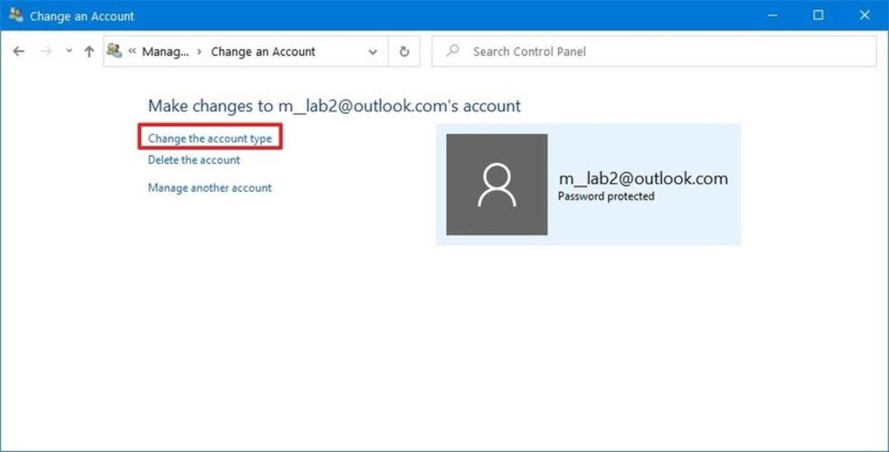The width and height of the screenshot is (889, 452).
Task: Open the recent locations chevron
Action: coord(68,51)
